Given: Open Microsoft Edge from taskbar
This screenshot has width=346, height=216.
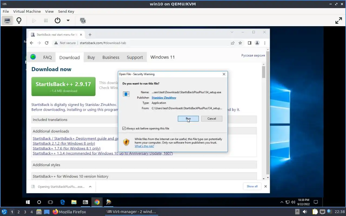Looking at the screenshot, I should [x=62, y=202].
